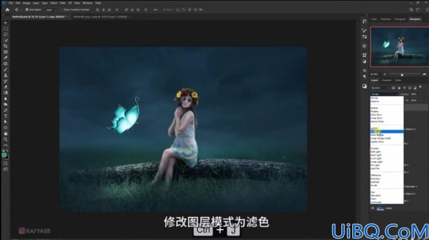
Task: Toggle shape layer filter in Layers panel
Action: point(410,88)
